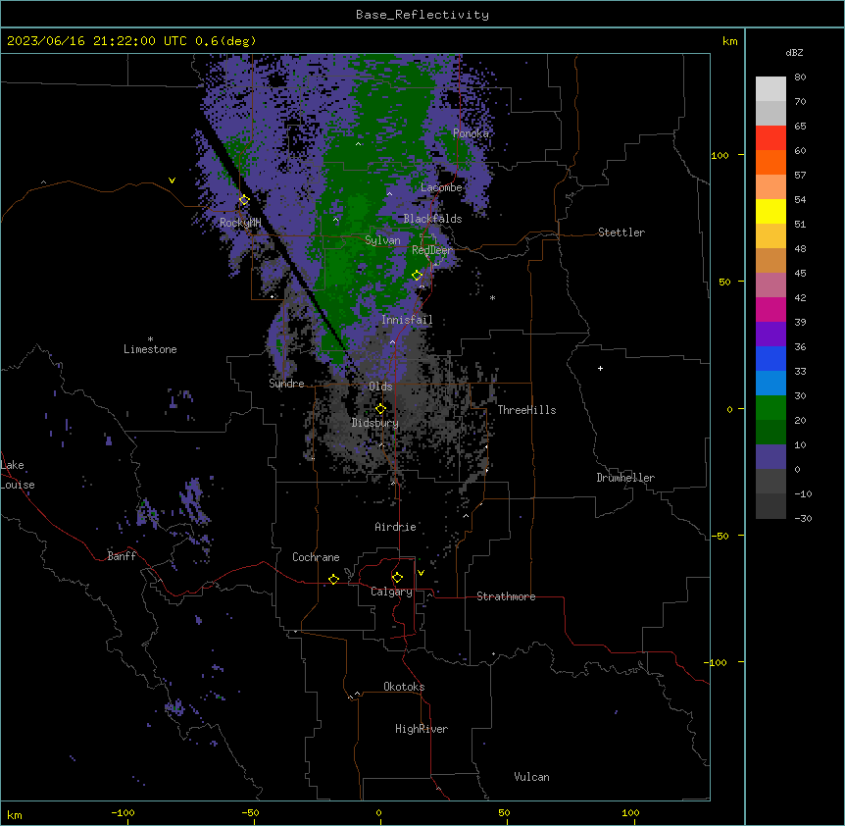Click the yellow V marker northwest of RockyMH
The height and width of the screenshot is (826, 845).
(172, 181)
